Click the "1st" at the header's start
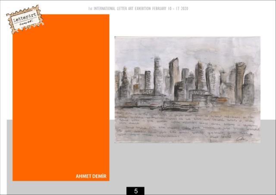 click(90, 9)
